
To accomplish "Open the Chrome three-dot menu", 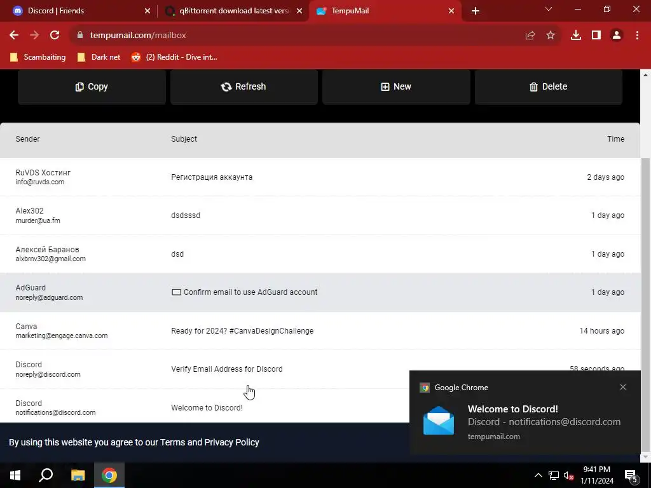I will (x=637, y=36).
